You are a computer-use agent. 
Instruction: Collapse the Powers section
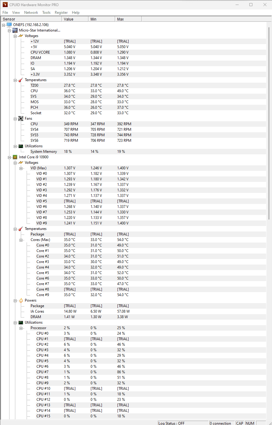point(15,300)
